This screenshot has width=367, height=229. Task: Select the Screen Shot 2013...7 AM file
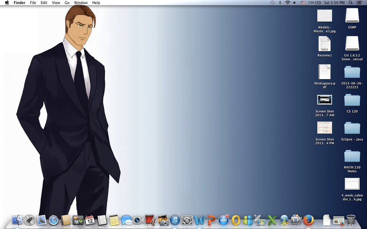(x=325, y=106)
